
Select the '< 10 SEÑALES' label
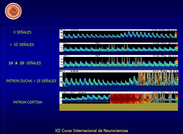coord(22,45)
